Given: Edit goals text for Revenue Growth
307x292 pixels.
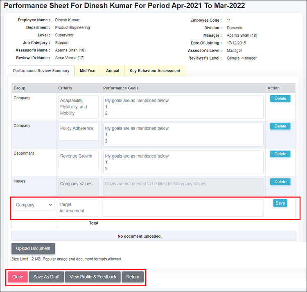Looking at the screenshot, I should pyautogui.click(x=183, y=162).
